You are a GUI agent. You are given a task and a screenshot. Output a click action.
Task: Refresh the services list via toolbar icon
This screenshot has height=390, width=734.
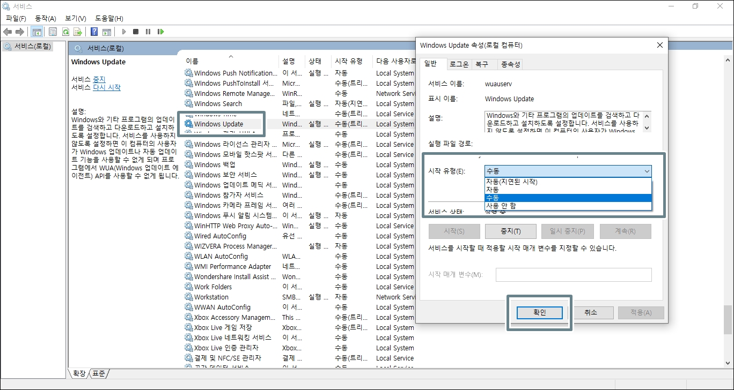pyautogui.click(x=65, y=32)
